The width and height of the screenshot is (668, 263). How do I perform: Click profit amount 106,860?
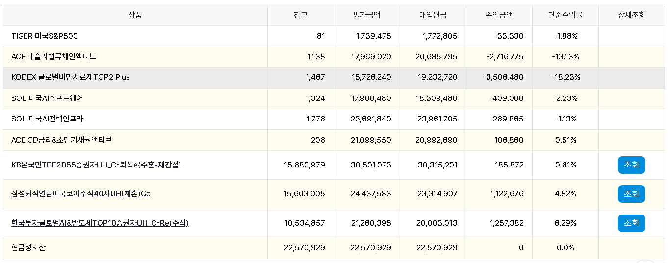[509, 140]
